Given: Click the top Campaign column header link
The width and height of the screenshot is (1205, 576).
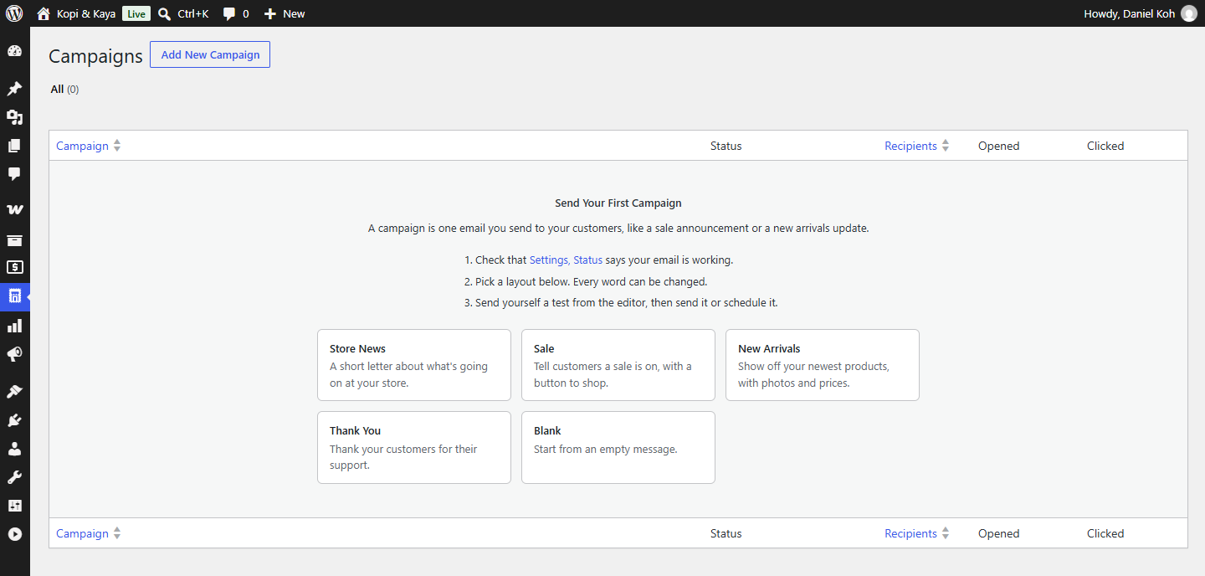Looking at the screenshot, I should pos(82,146).
